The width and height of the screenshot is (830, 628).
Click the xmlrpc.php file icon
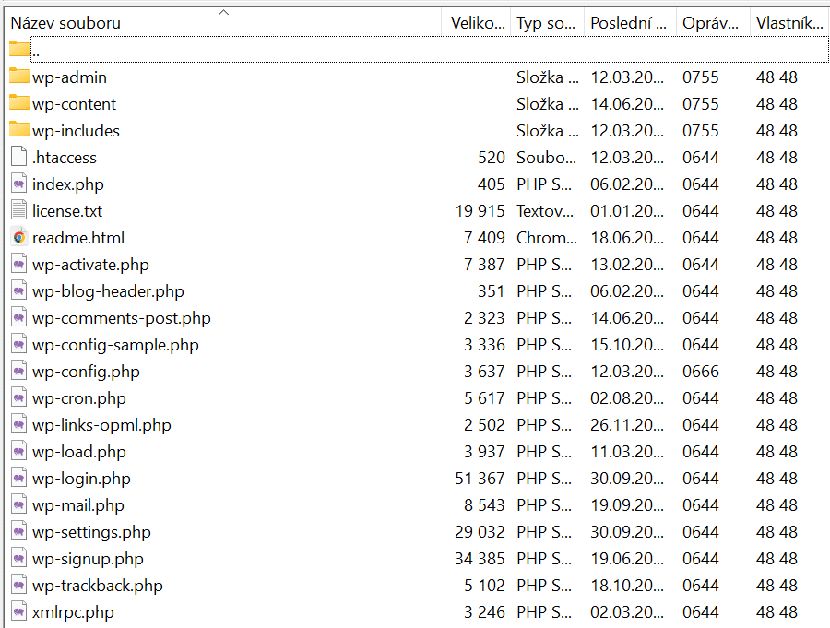pos(19,611)
